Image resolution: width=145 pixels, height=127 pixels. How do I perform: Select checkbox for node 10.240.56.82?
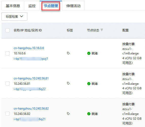8,114
